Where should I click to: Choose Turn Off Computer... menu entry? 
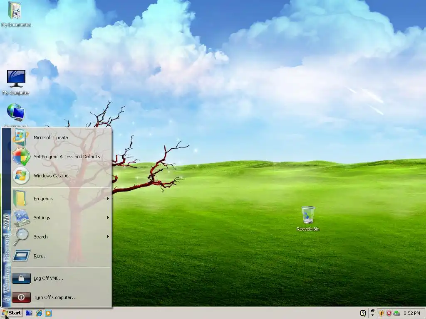[61, 297]
